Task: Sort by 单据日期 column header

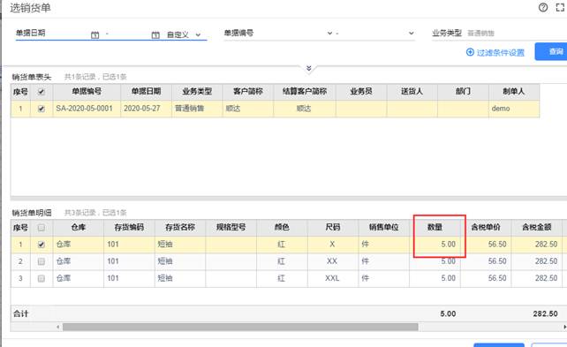Action: click(146, 92)
